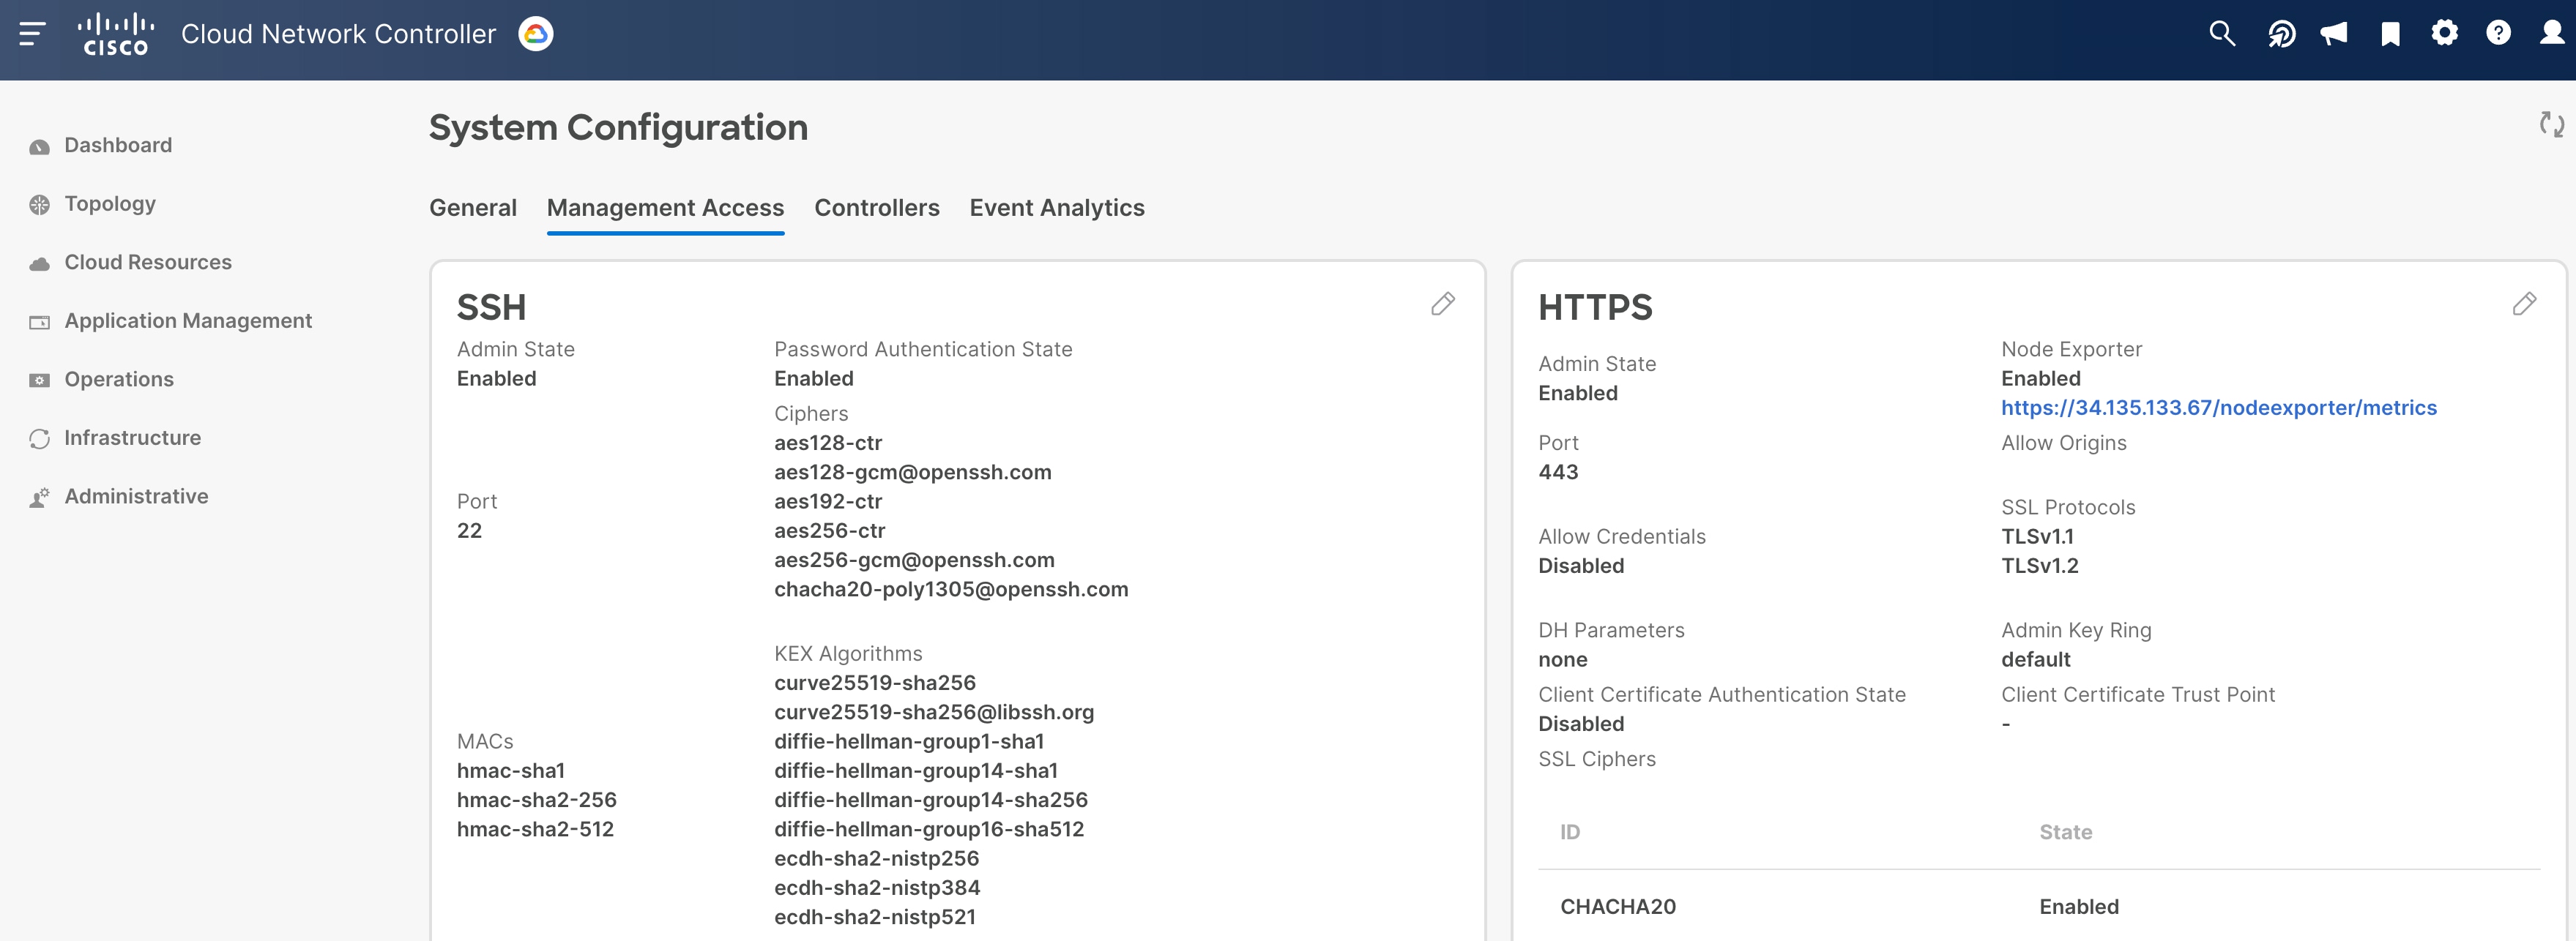
Task: Switch to the General tab
Action: (x=473, y=208)
